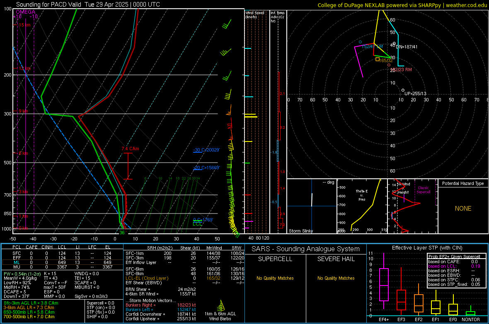Click the '182/23 RM' hodograph label
The height and width of the screenshot is (324, 489).
click(402, 70)
